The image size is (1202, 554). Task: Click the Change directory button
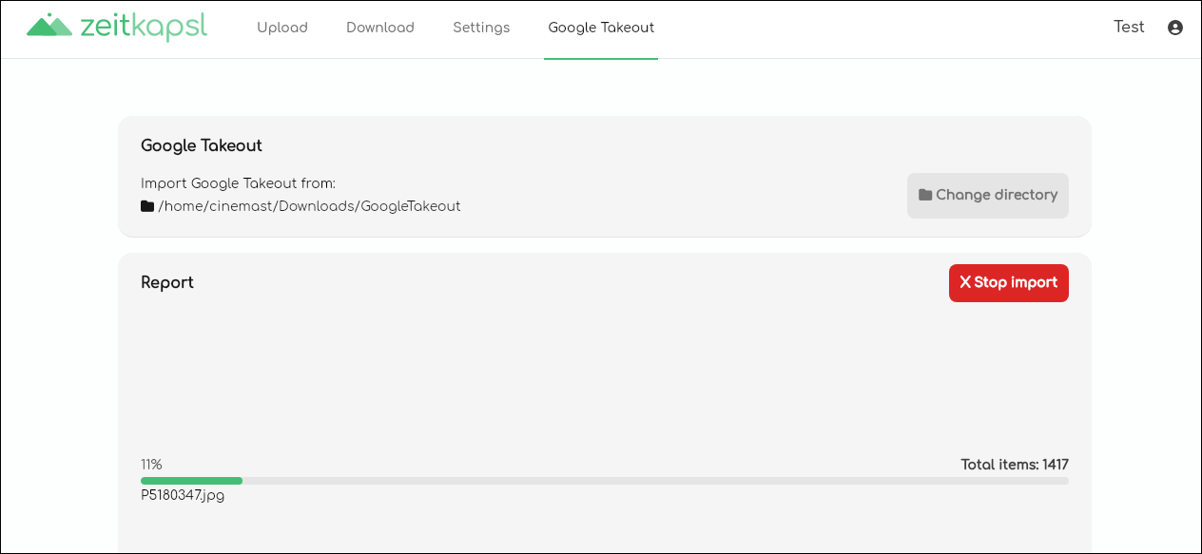click(988, 196)
